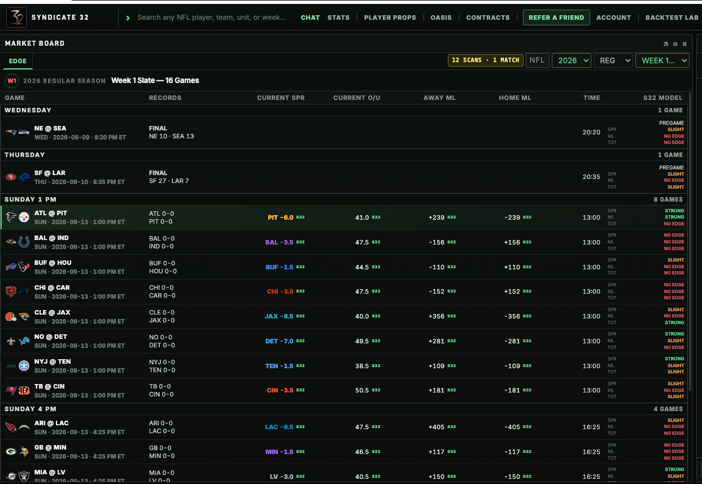This screenshot has width=702, height=484.
Task: Click the CURRENT O/U column header
Action: click(356, 98)
